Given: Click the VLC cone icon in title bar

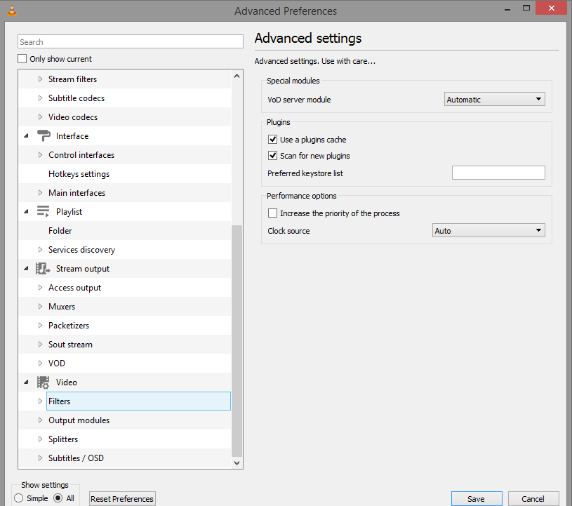Looking at the screenshot, I should pyautogui.click(x=11, y=11).
